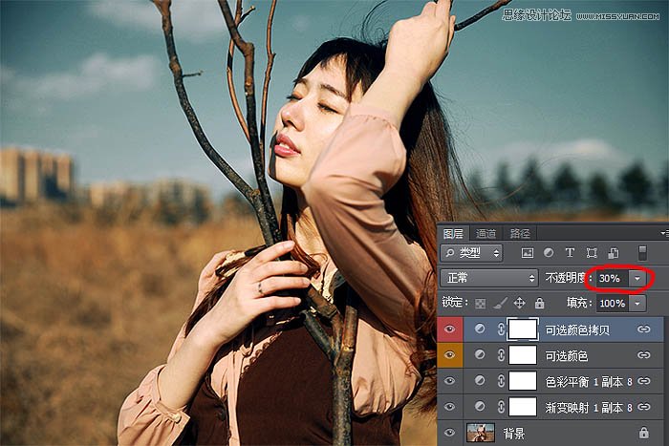Screen dimensions: 669x446
Task: Filter layers by type (T) layers icon
Action: [x=570, y=253]
